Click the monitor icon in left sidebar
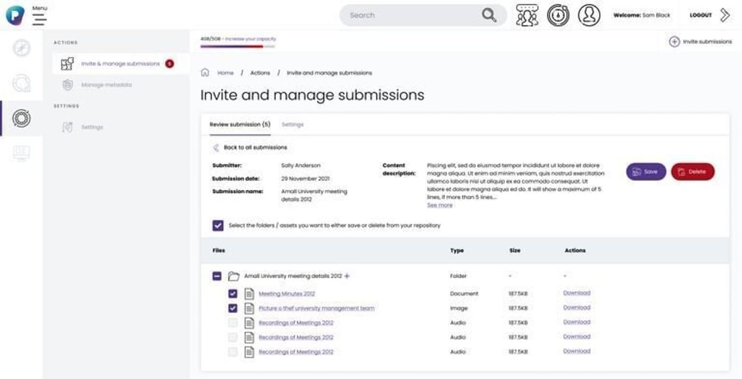The image size is (742, 379). 21,153
